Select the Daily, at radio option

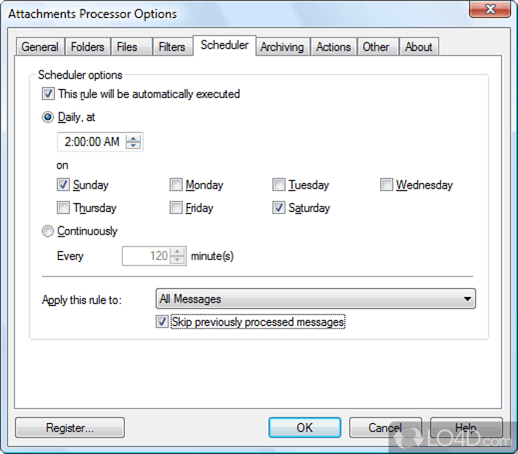coord(48,117)
